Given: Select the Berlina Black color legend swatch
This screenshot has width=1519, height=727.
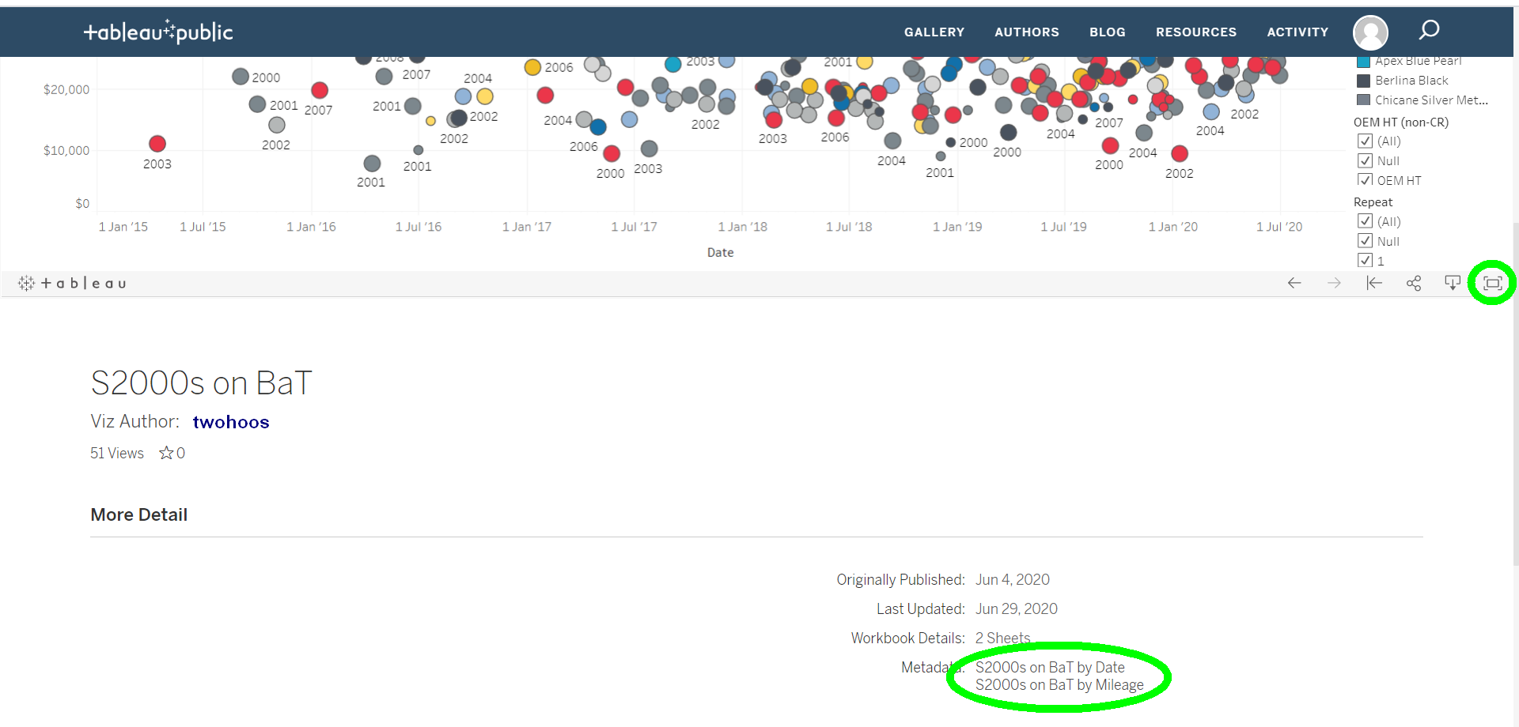Looking at the screenshot, I should (x=1363, y=81).
